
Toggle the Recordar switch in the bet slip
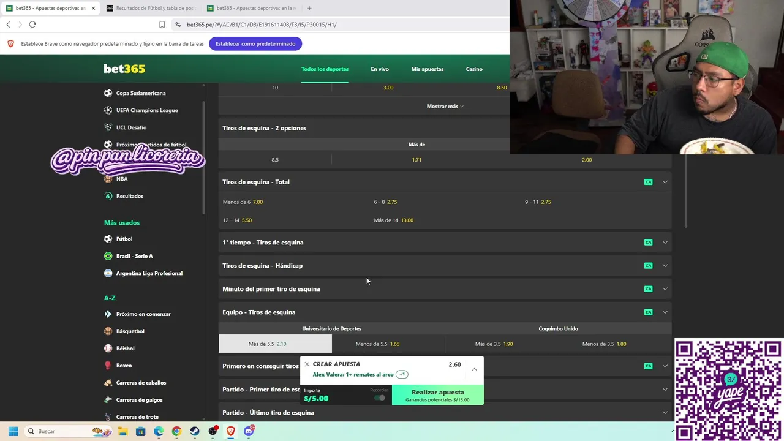(380, 398)
